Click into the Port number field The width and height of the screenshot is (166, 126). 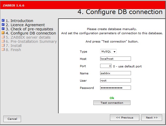[106, 66]
